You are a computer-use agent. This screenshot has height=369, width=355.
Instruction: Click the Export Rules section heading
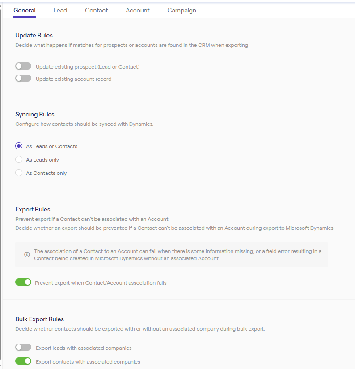click(x=33, y=209)
